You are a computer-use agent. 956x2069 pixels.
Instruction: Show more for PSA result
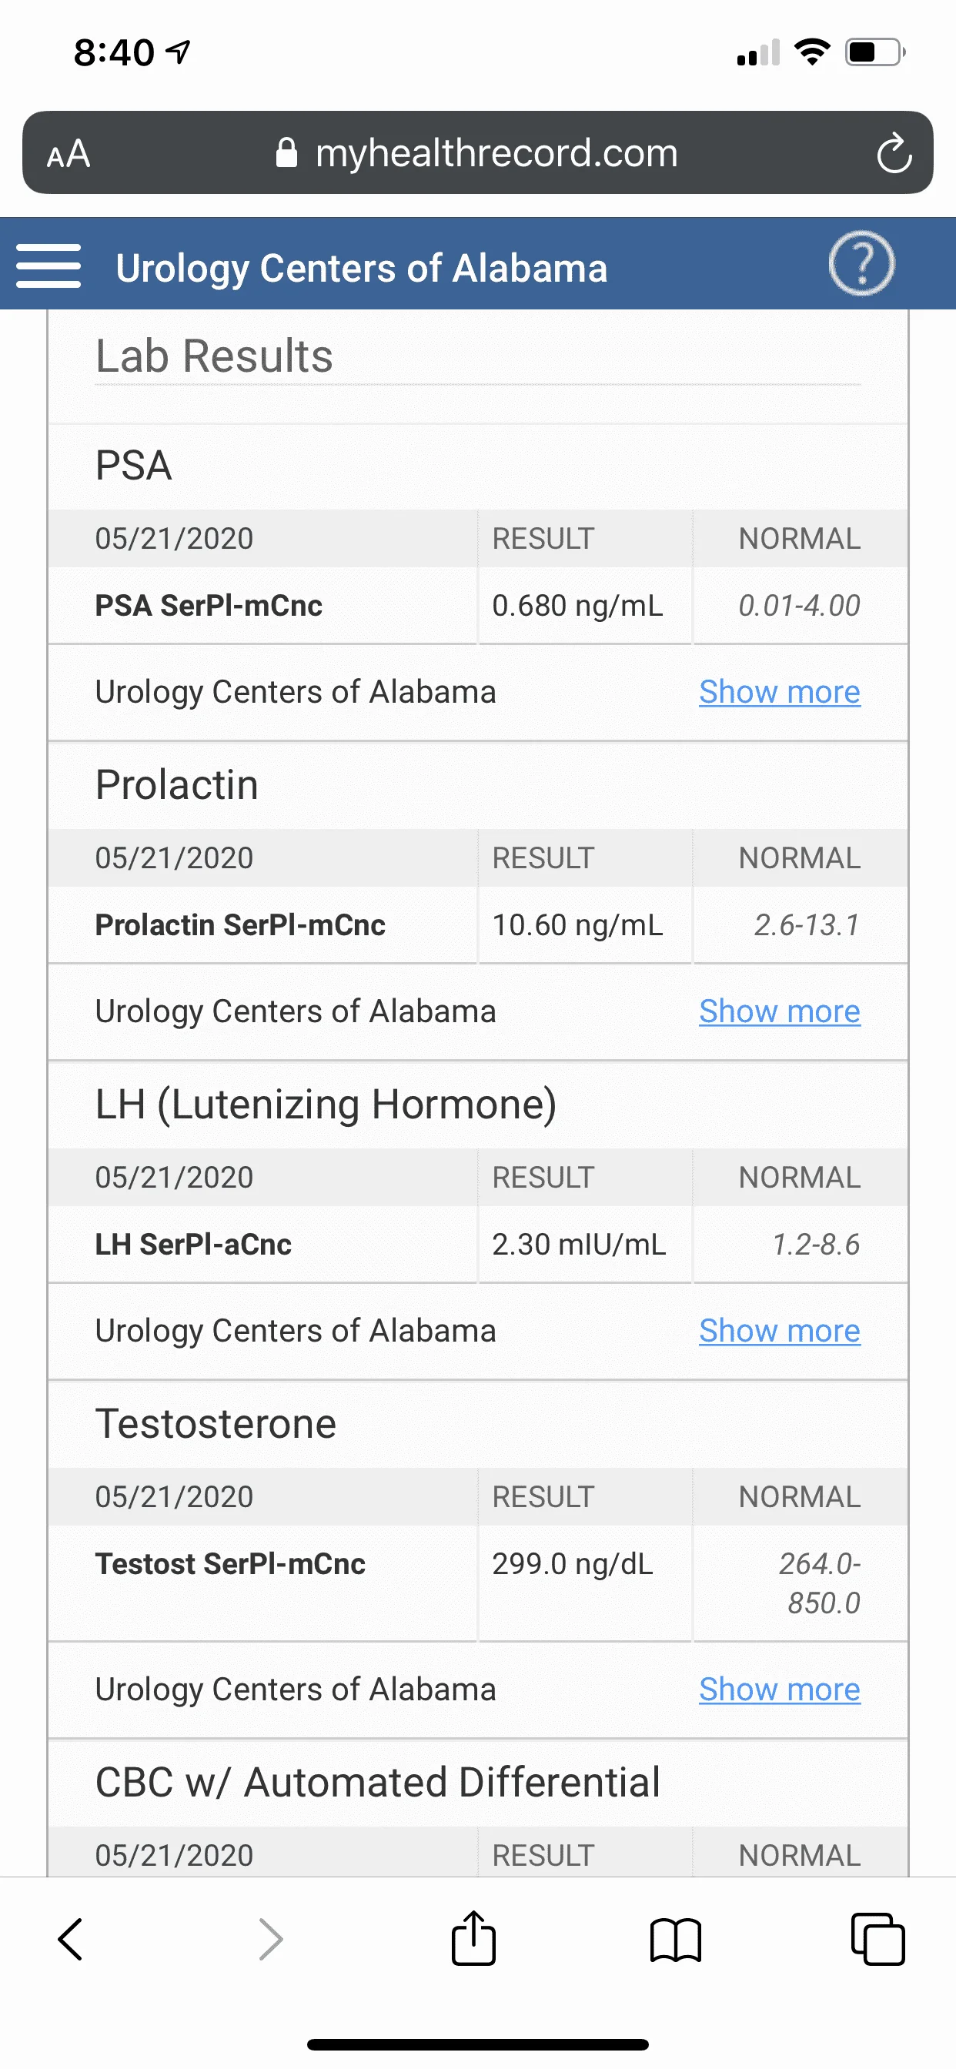pyautogui.click(x=779, y=691)
